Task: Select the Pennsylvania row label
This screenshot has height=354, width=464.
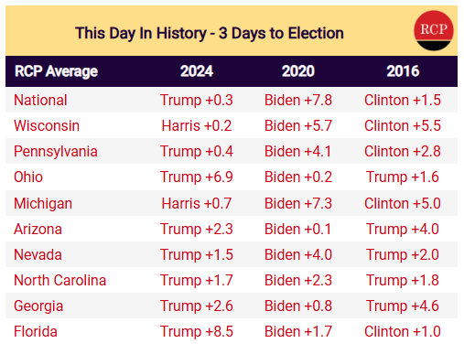Action: tap(56, 152)
